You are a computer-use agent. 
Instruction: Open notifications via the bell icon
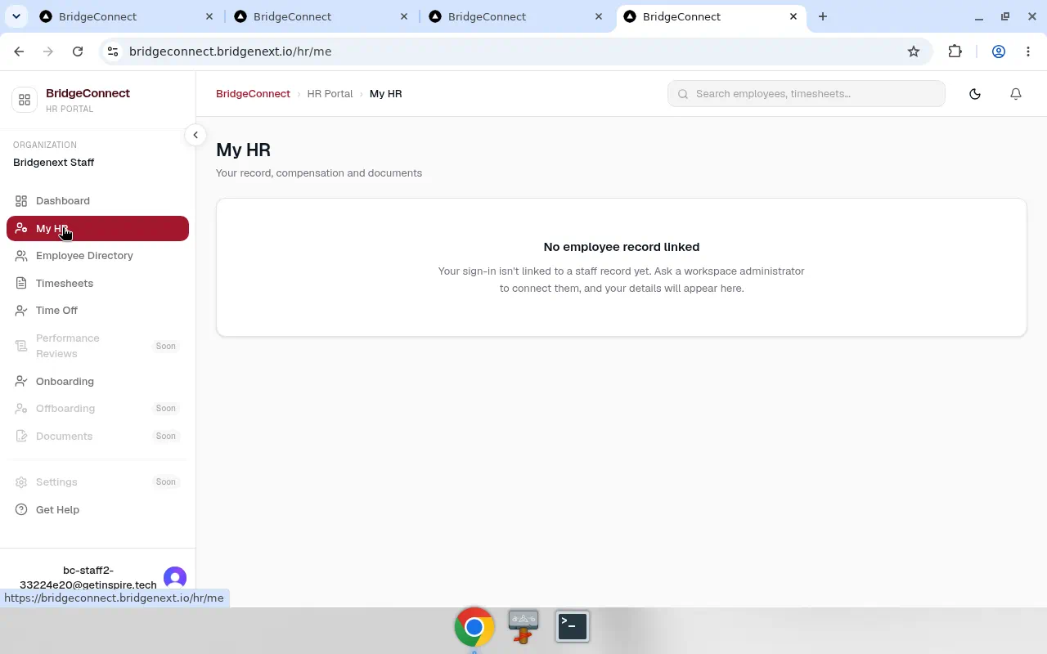tap(1016, 94)
